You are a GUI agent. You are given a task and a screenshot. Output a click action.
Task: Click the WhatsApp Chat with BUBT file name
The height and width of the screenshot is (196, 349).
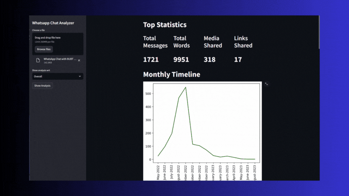60,59
